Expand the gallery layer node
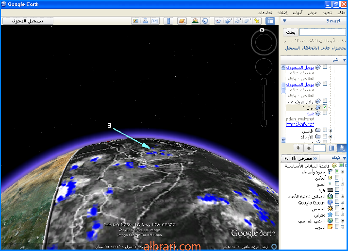This screenshot has width=348, height=251. [x=343, y=215]
